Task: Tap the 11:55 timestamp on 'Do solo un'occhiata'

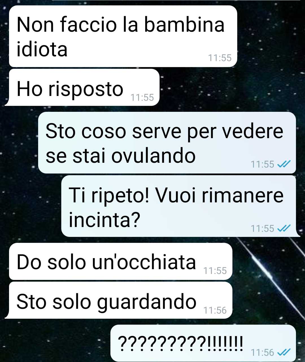Action: (215, 271)
